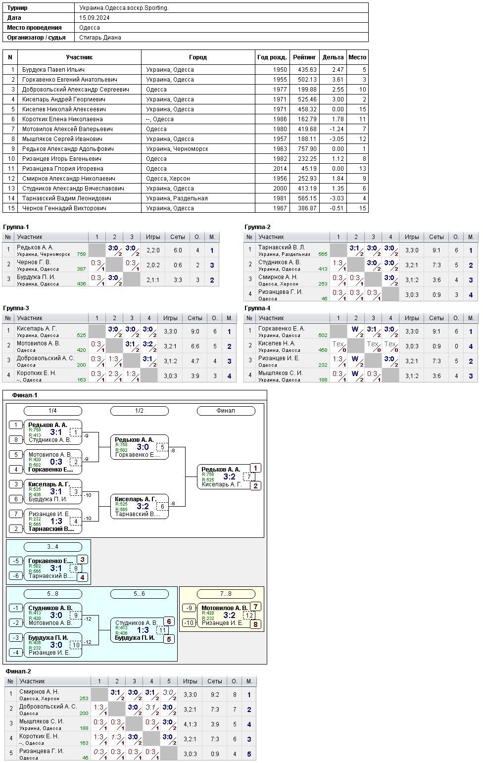
Task: Click the rating value 757.90
Action: point(307,149)
